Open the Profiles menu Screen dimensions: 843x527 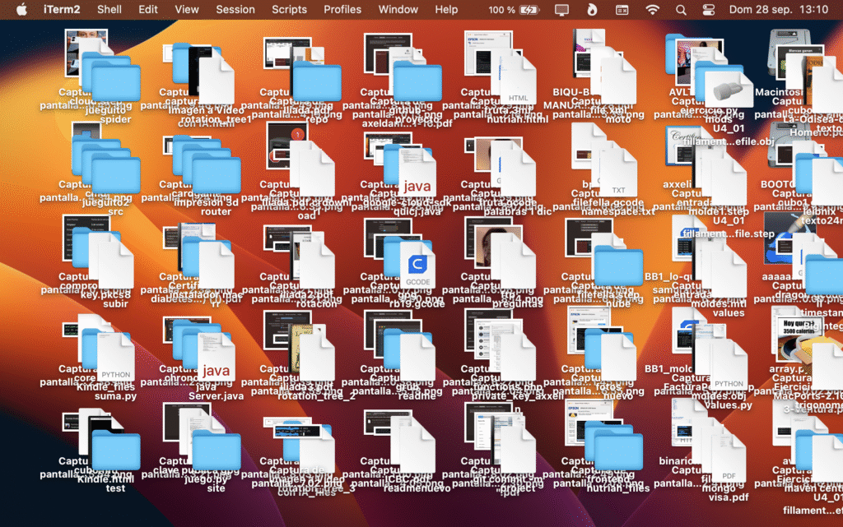click(342, 10)
